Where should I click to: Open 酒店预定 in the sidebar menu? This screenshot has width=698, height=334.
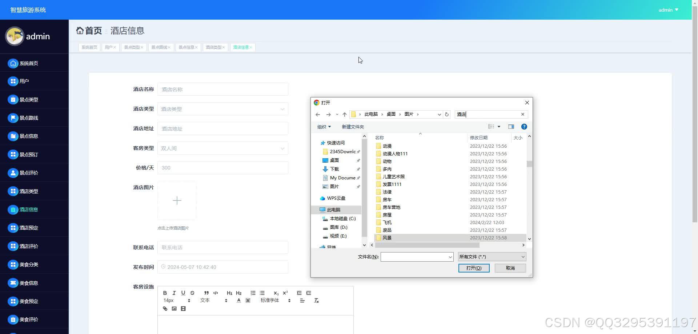click(x=34, y=228)
